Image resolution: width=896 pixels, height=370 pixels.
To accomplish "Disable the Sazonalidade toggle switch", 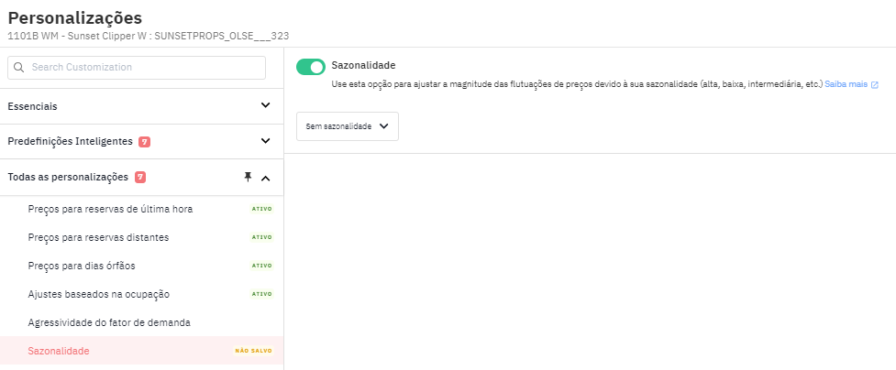I will [310, 67].
